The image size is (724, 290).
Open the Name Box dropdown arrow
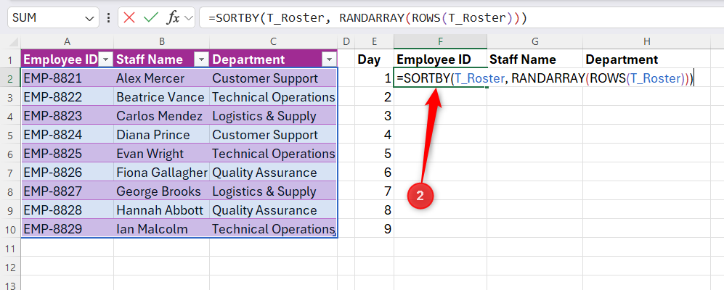(x=89, y=18)
